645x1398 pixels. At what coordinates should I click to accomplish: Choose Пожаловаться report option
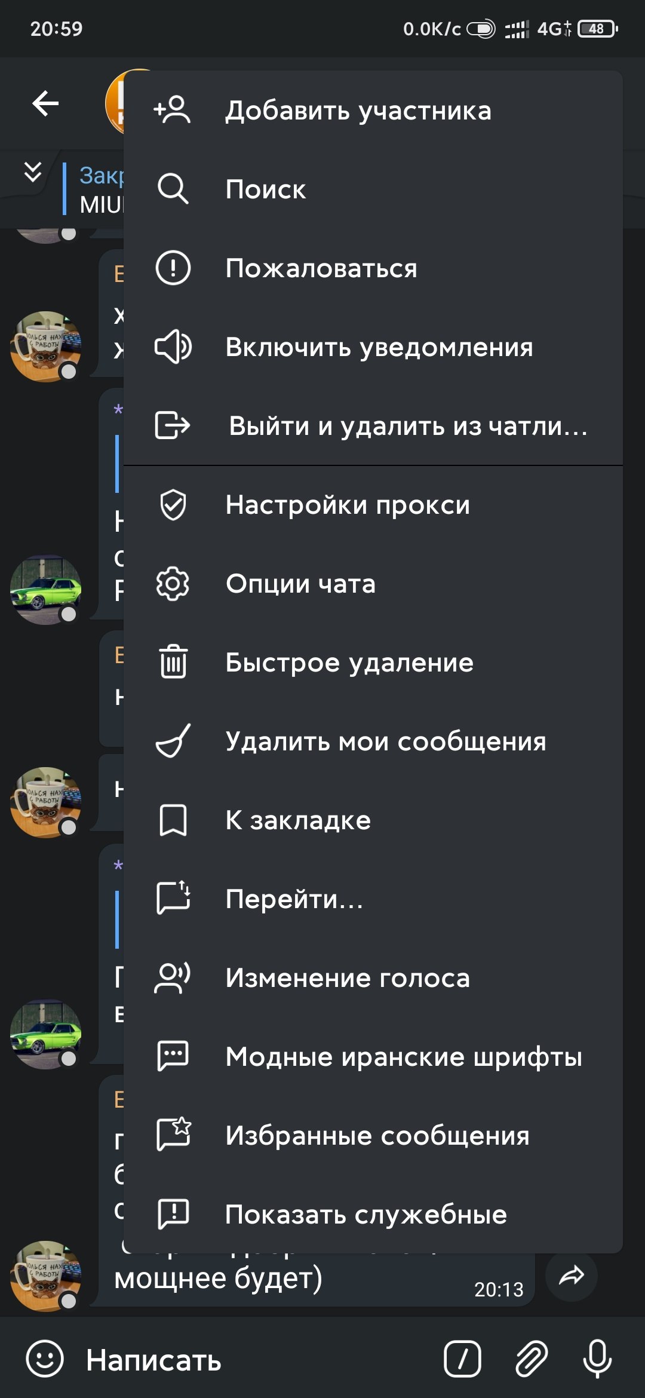pyautogui.click(x=373, y=268)
